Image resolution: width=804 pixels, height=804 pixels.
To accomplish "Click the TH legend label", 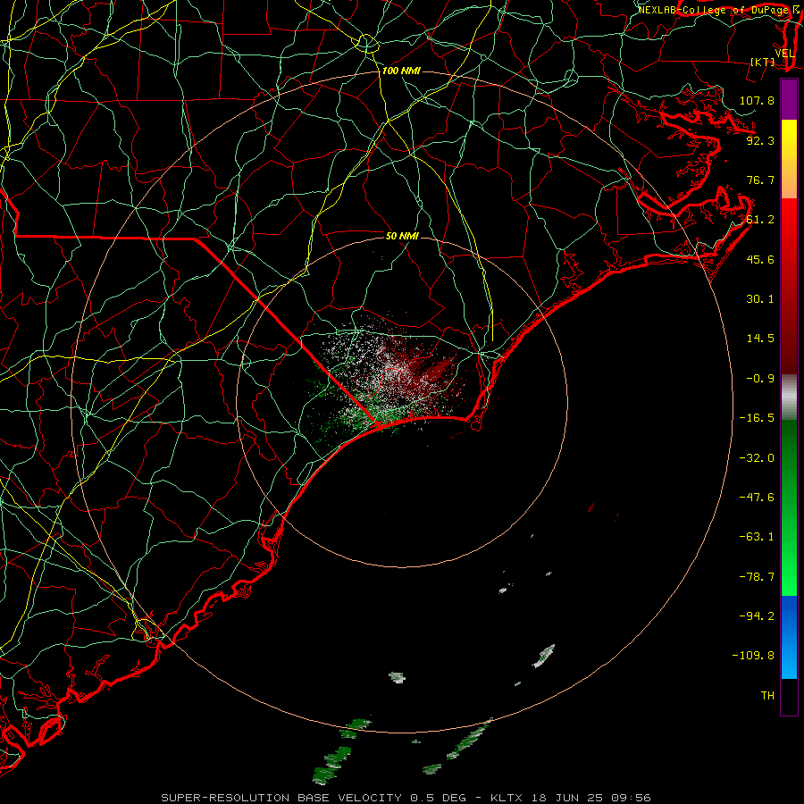I will click(x=767, y=696).
